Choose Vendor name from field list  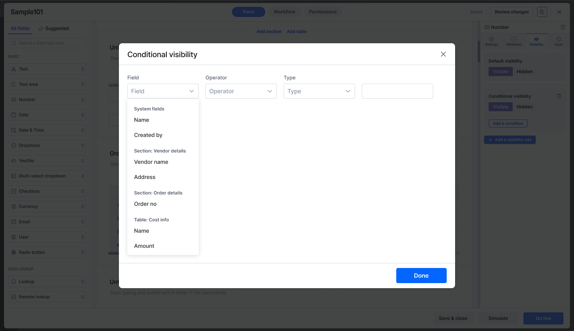pyautogui.click(x=151, y=162)
